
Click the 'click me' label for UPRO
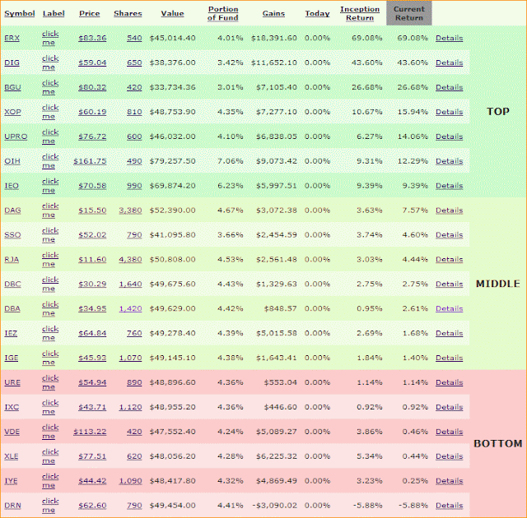click(x=50, y=136)
